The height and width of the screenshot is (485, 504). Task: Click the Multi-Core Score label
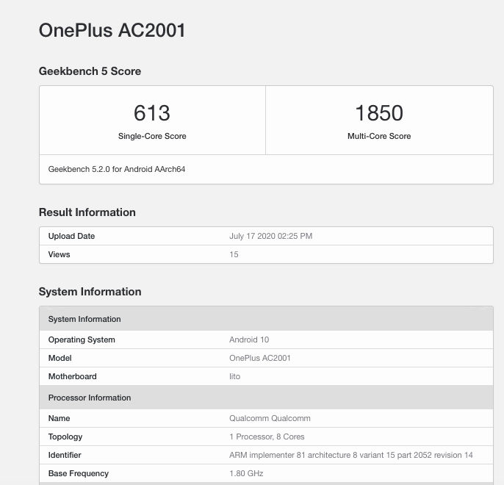(379, 136)
